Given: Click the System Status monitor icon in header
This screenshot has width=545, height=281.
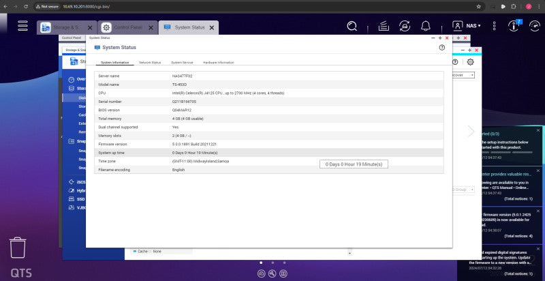Looking at the screenshot, I should (97, 48).
